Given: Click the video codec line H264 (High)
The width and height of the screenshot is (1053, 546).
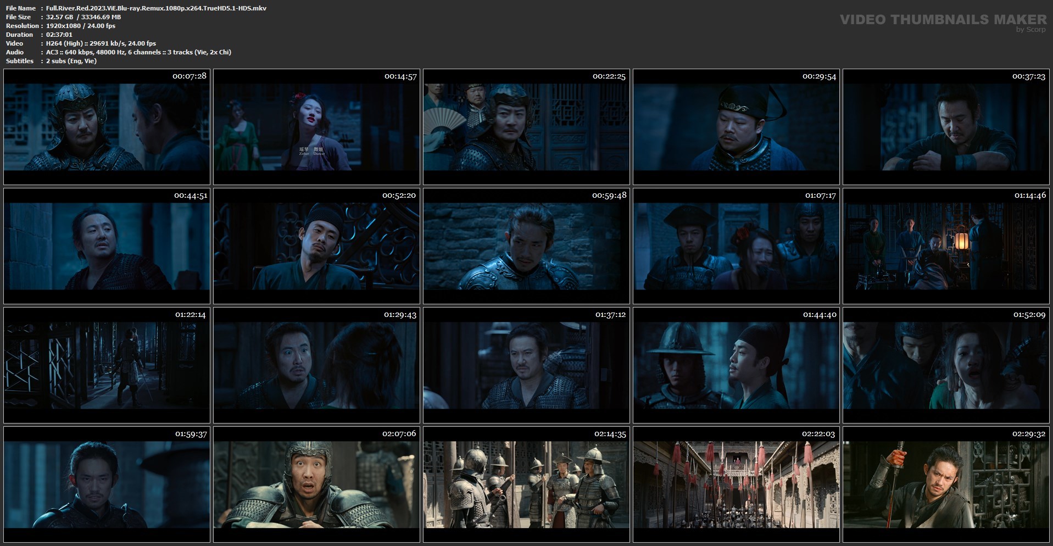Looking at the screenshot, I should 101,43.
